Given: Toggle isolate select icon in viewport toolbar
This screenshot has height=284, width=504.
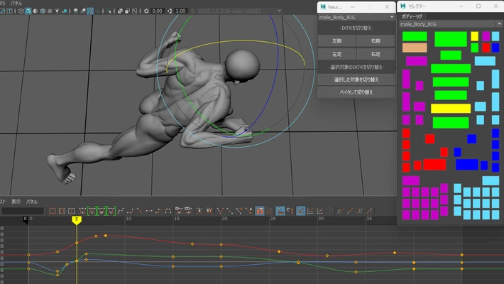Looking at the screenshot, I should (109, 11).
